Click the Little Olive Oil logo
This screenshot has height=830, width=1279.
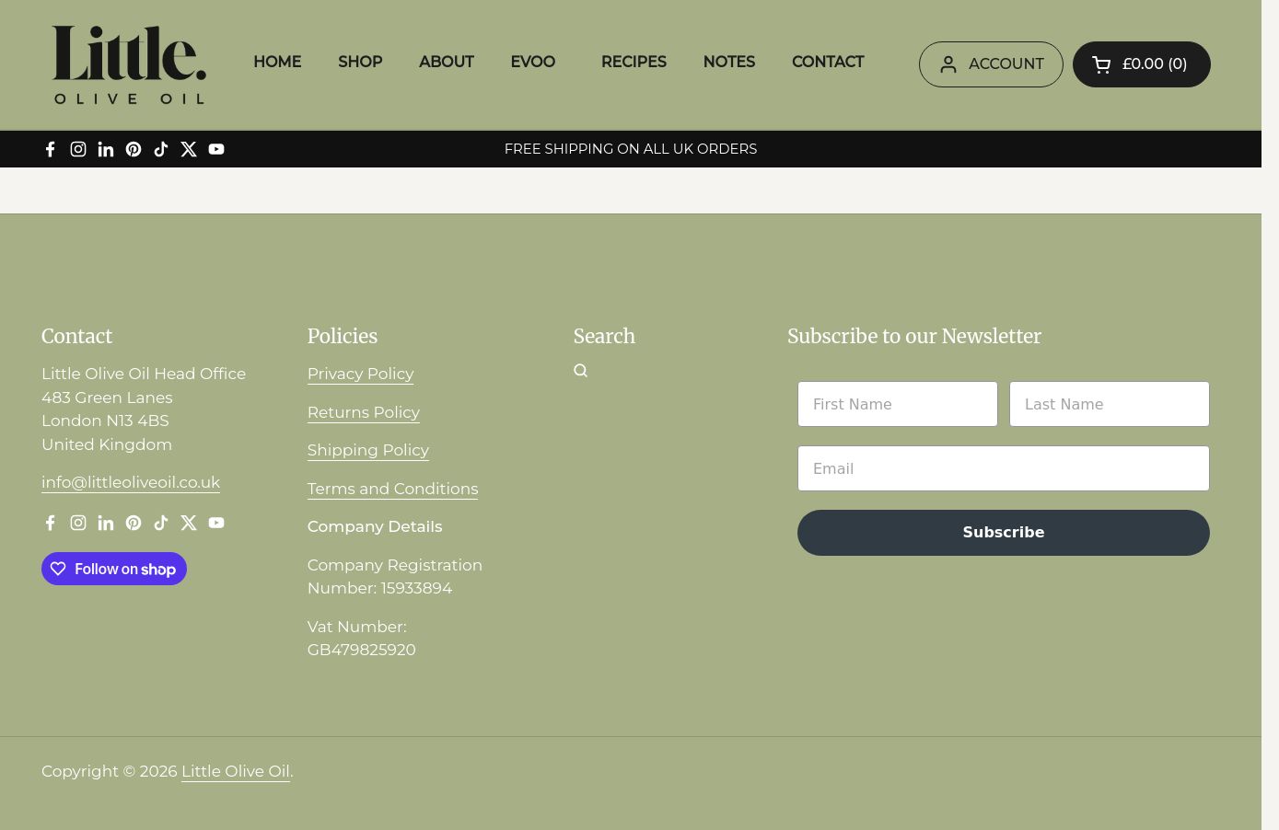[x=129, y=64]
